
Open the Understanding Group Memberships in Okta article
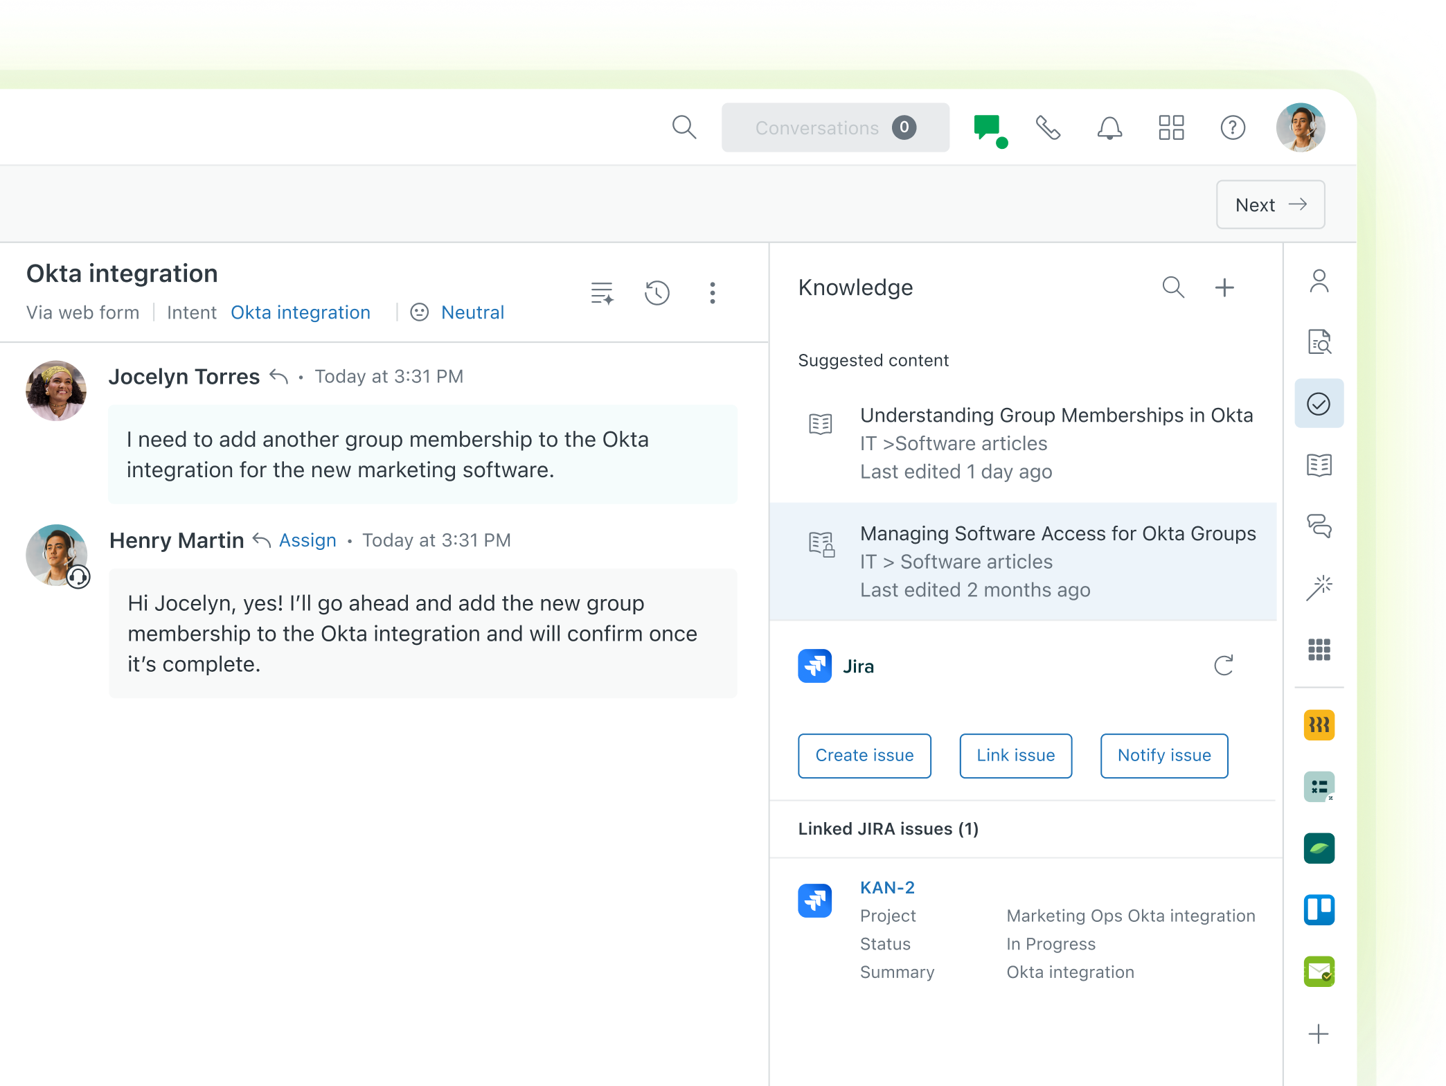(x=1056, y=415)
